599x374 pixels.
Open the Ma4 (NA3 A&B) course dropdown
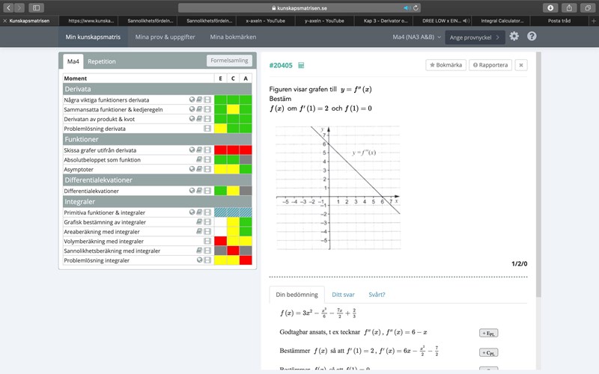coord(416,37)
